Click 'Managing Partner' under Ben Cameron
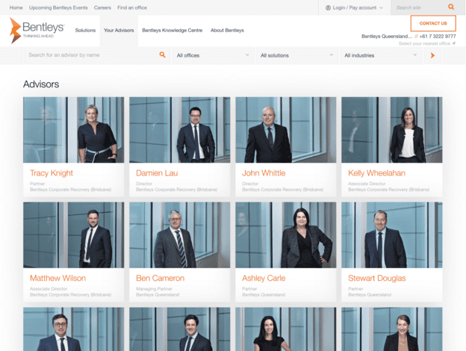This screenshot has width=466, height=351. tap(154, 288)
